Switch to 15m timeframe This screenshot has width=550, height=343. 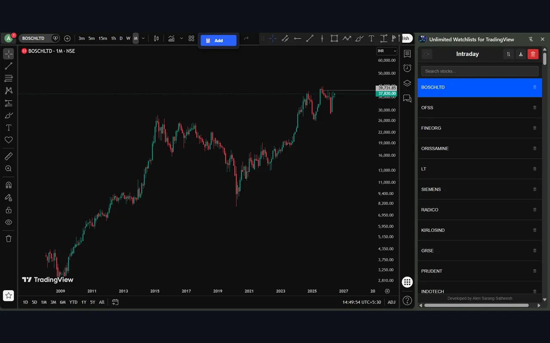coord(103,38)
